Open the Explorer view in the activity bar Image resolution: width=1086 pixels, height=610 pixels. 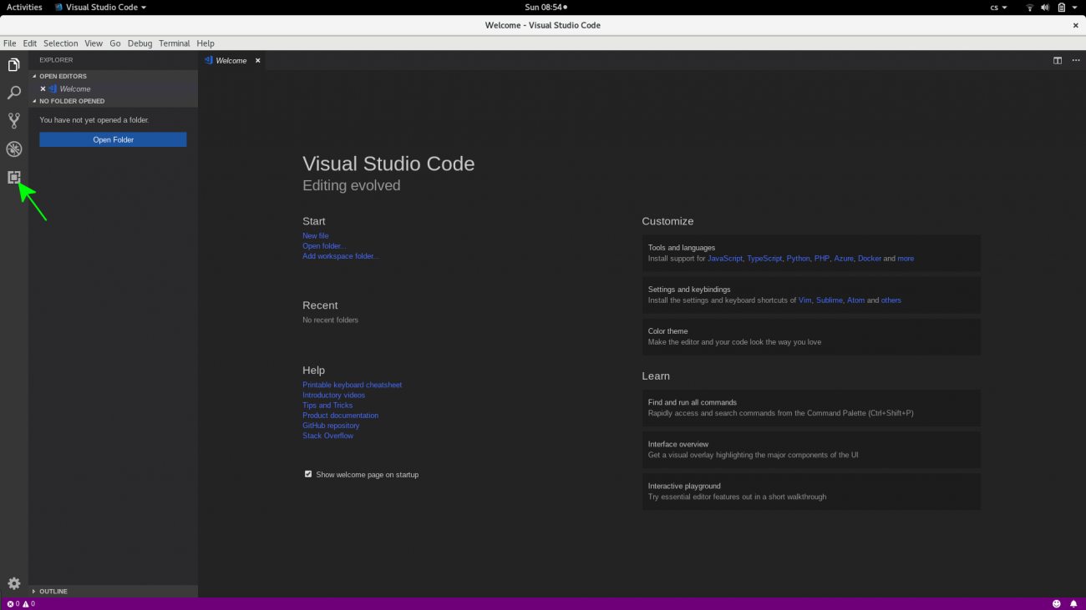[14, 64]
